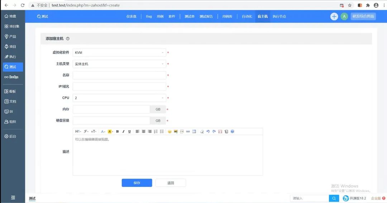The height and width of the screenshot is (203, 387).
Task: Insert a hyperlink in editor
Action: (x=188, y=131)
